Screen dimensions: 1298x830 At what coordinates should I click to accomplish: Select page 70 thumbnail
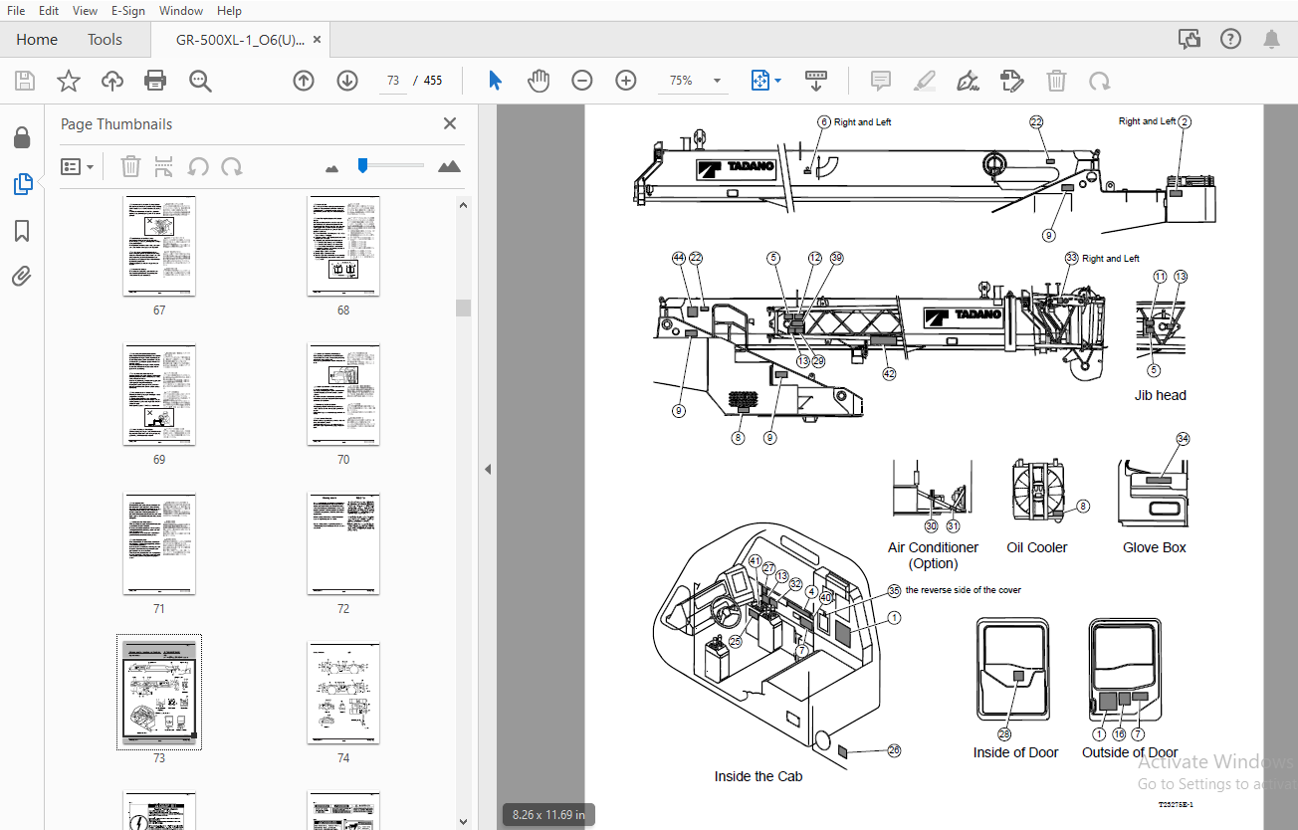coord(343,395)
